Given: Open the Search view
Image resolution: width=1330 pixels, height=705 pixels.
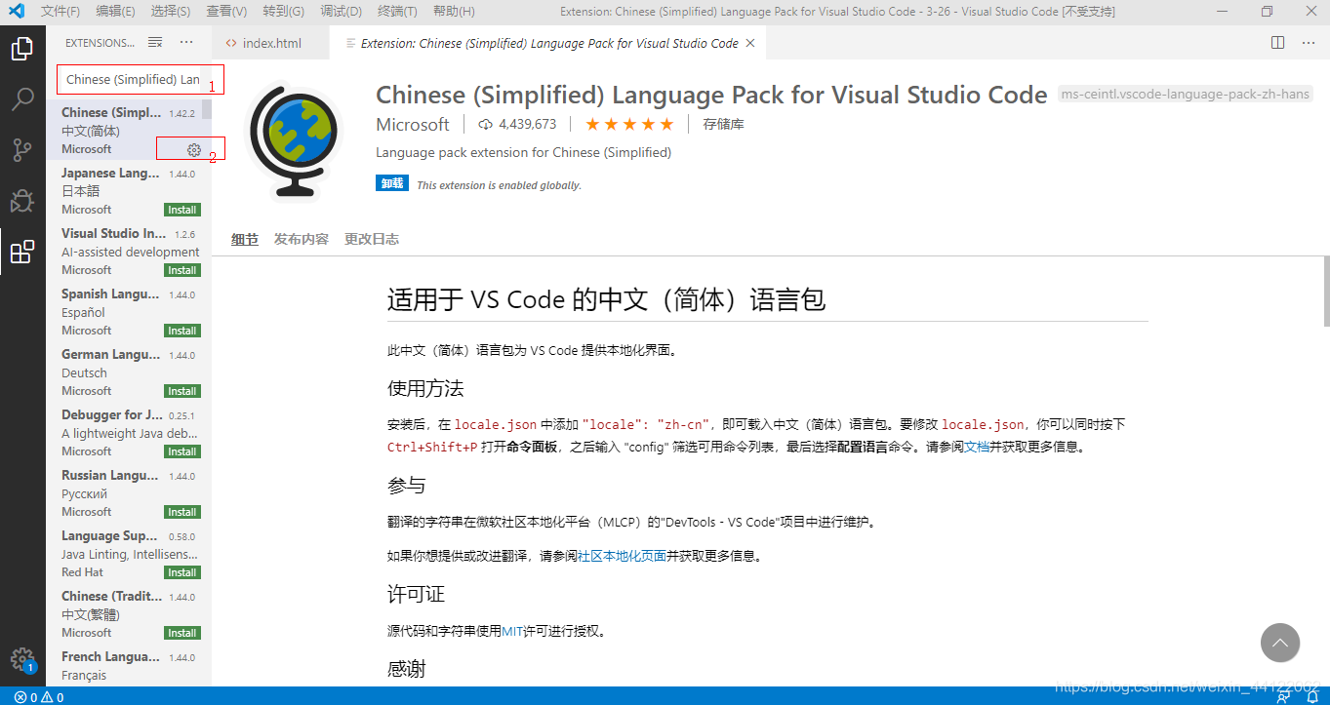Looking at the screenshot, I should [x=23, y=98].
